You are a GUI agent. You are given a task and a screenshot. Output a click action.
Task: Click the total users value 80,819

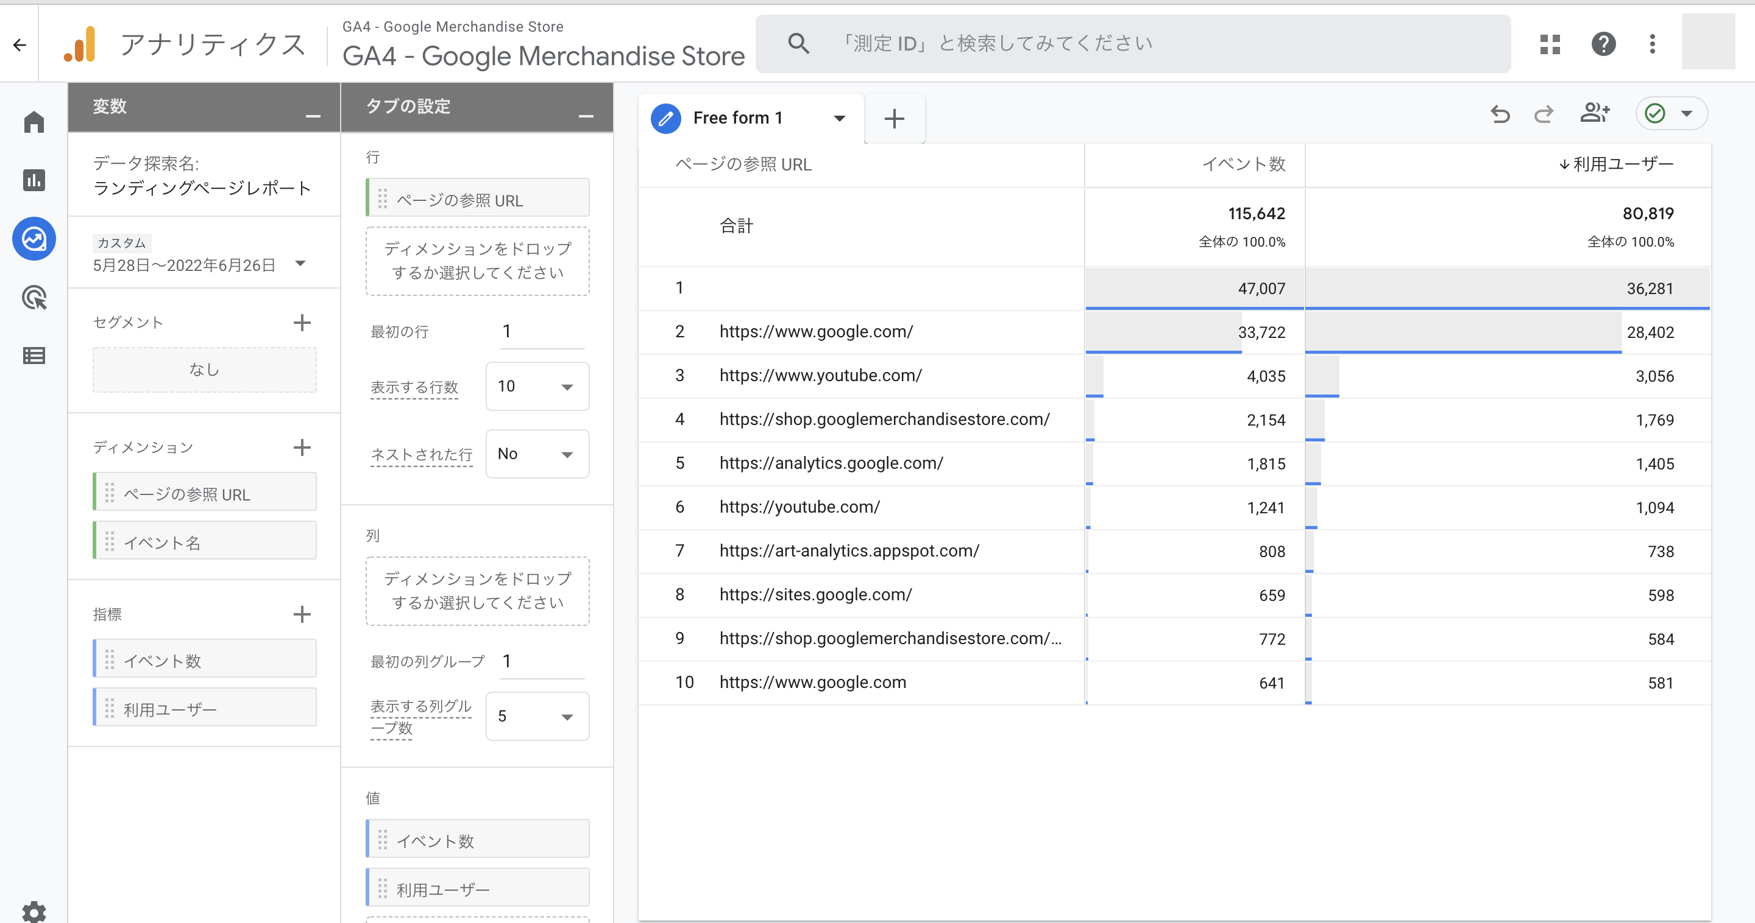pyautogui.click(x=1648, y=213)
